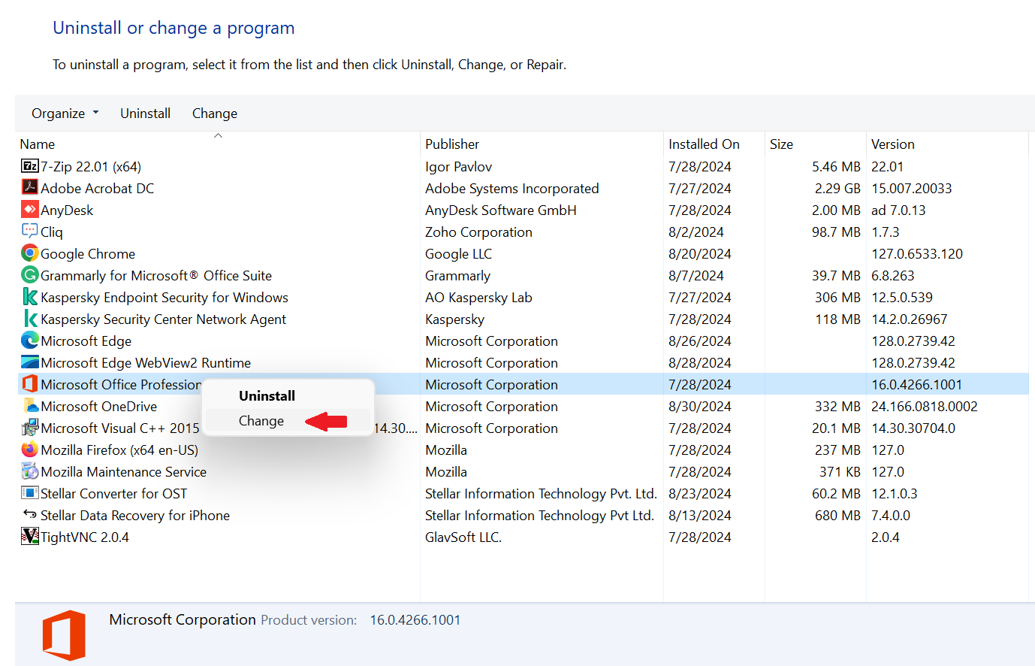Choose Change from the context menu

point(261,421)
